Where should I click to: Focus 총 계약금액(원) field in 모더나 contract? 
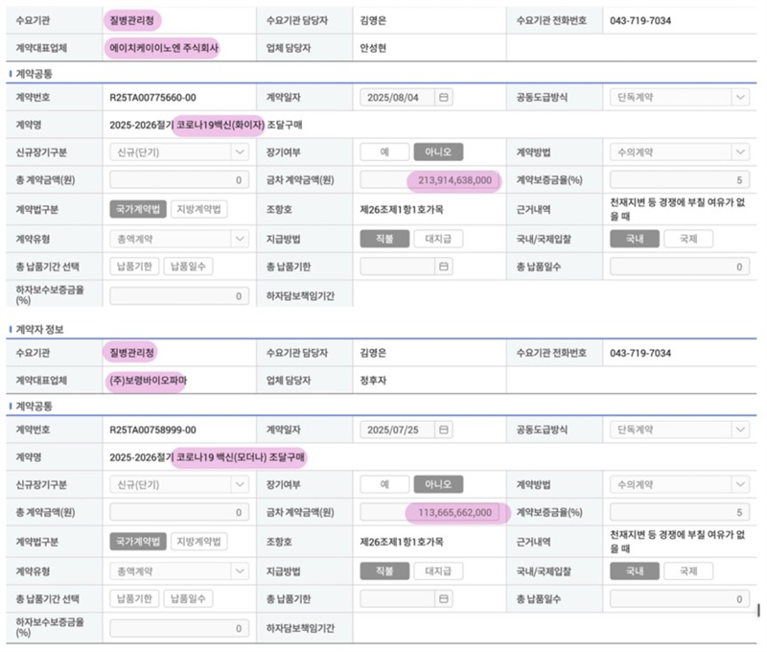(179, 512)
